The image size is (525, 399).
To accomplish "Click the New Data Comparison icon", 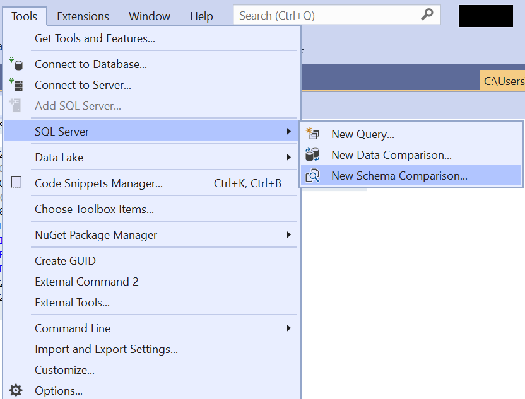I will [x=312, y=154].
